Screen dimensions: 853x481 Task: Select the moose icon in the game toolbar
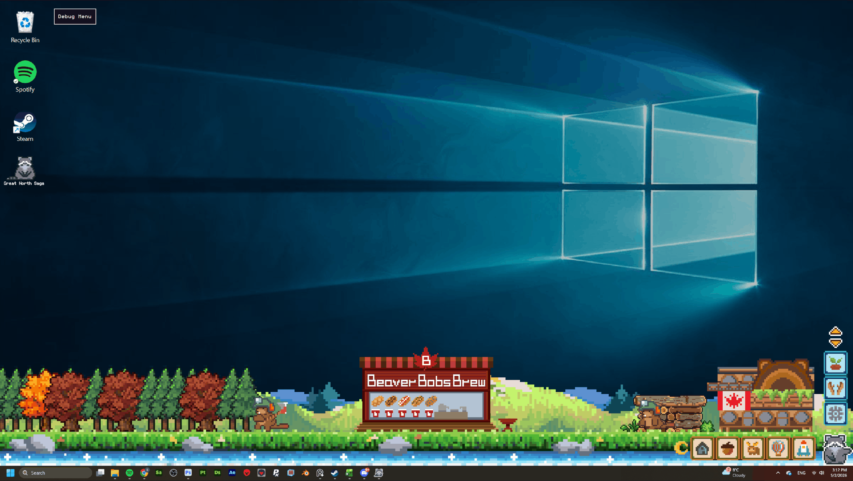coord(753,448)
